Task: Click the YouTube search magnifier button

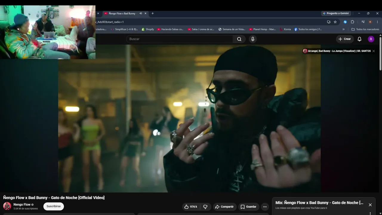Action: coord(239,39)
